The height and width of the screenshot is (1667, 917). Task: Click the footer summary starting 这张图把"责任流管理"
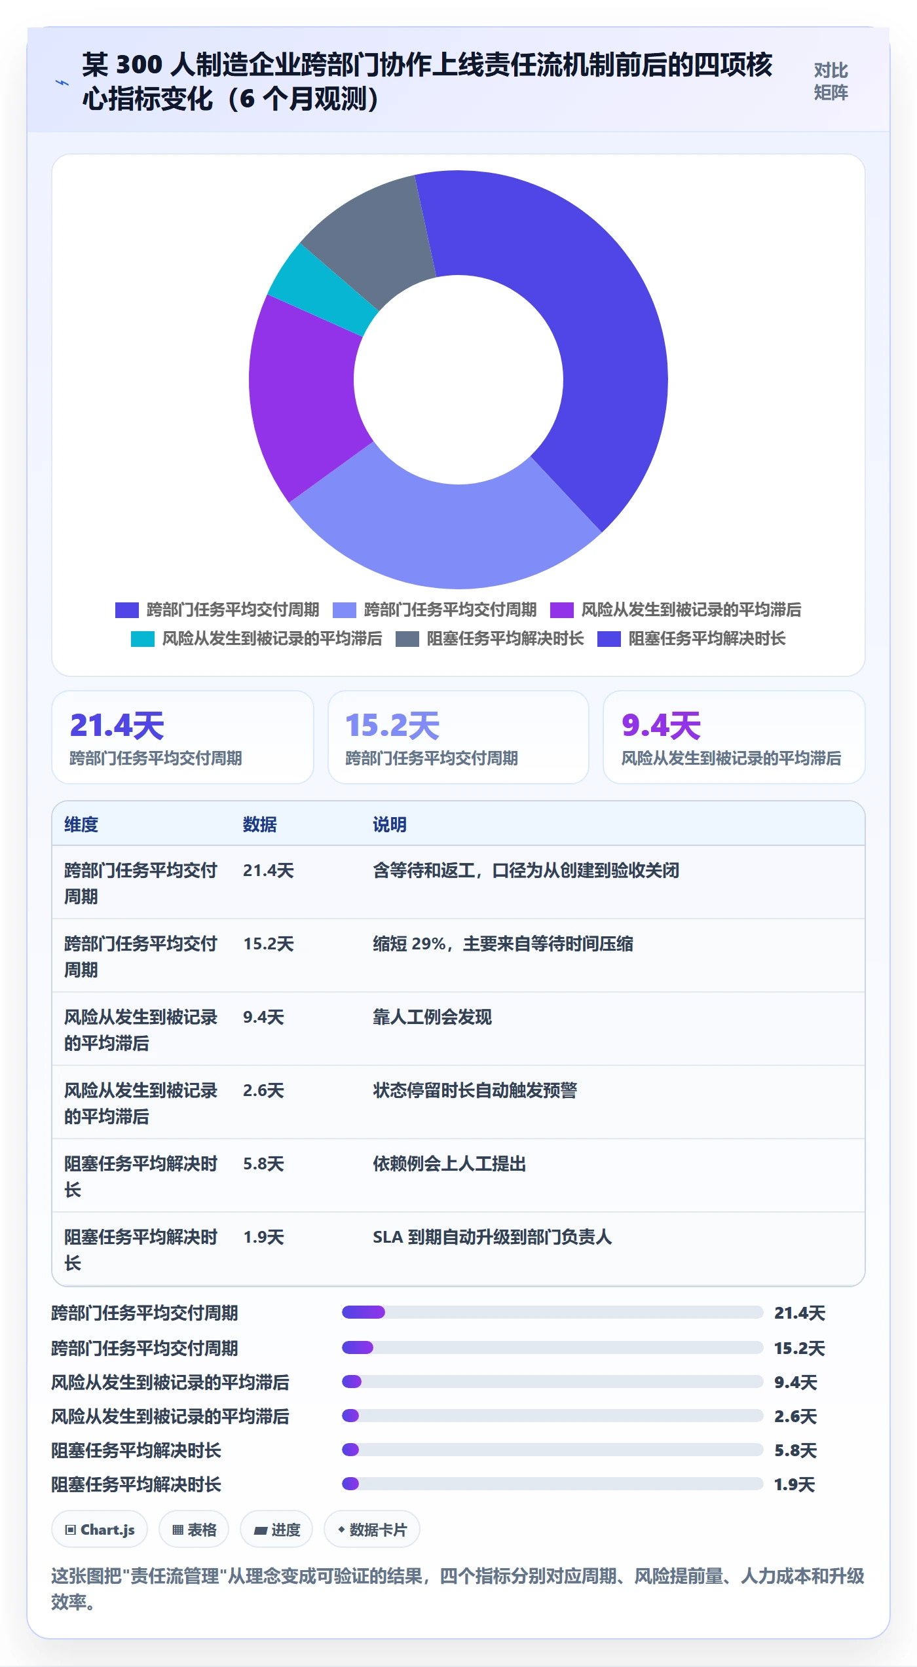coord(458,1589)
